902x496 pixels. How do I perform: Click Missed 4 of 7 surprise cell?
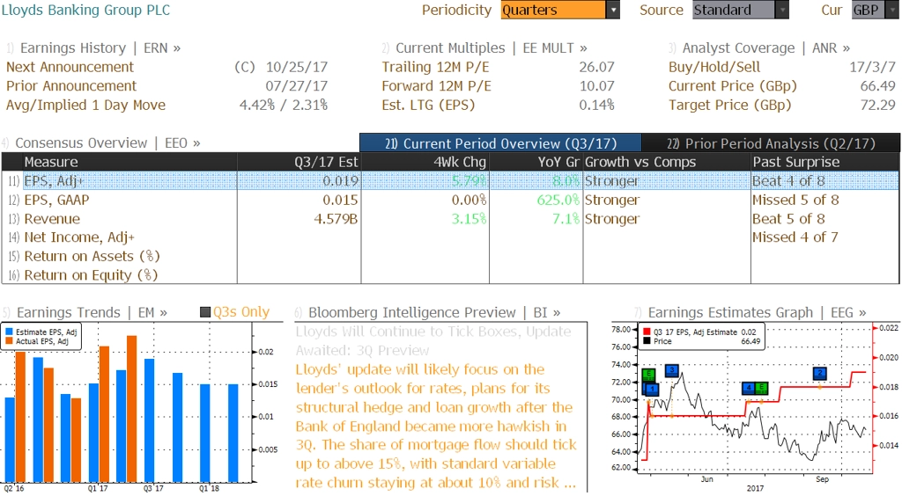click(x=795, y=237)
